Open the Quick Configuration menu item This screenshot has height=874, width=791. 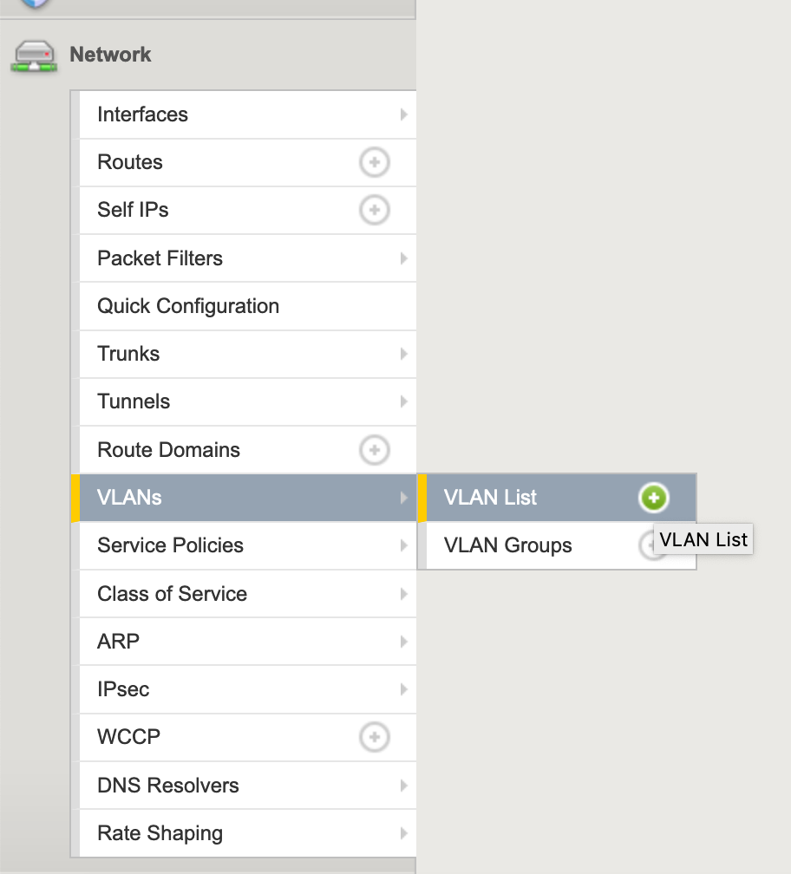(247, 306)
